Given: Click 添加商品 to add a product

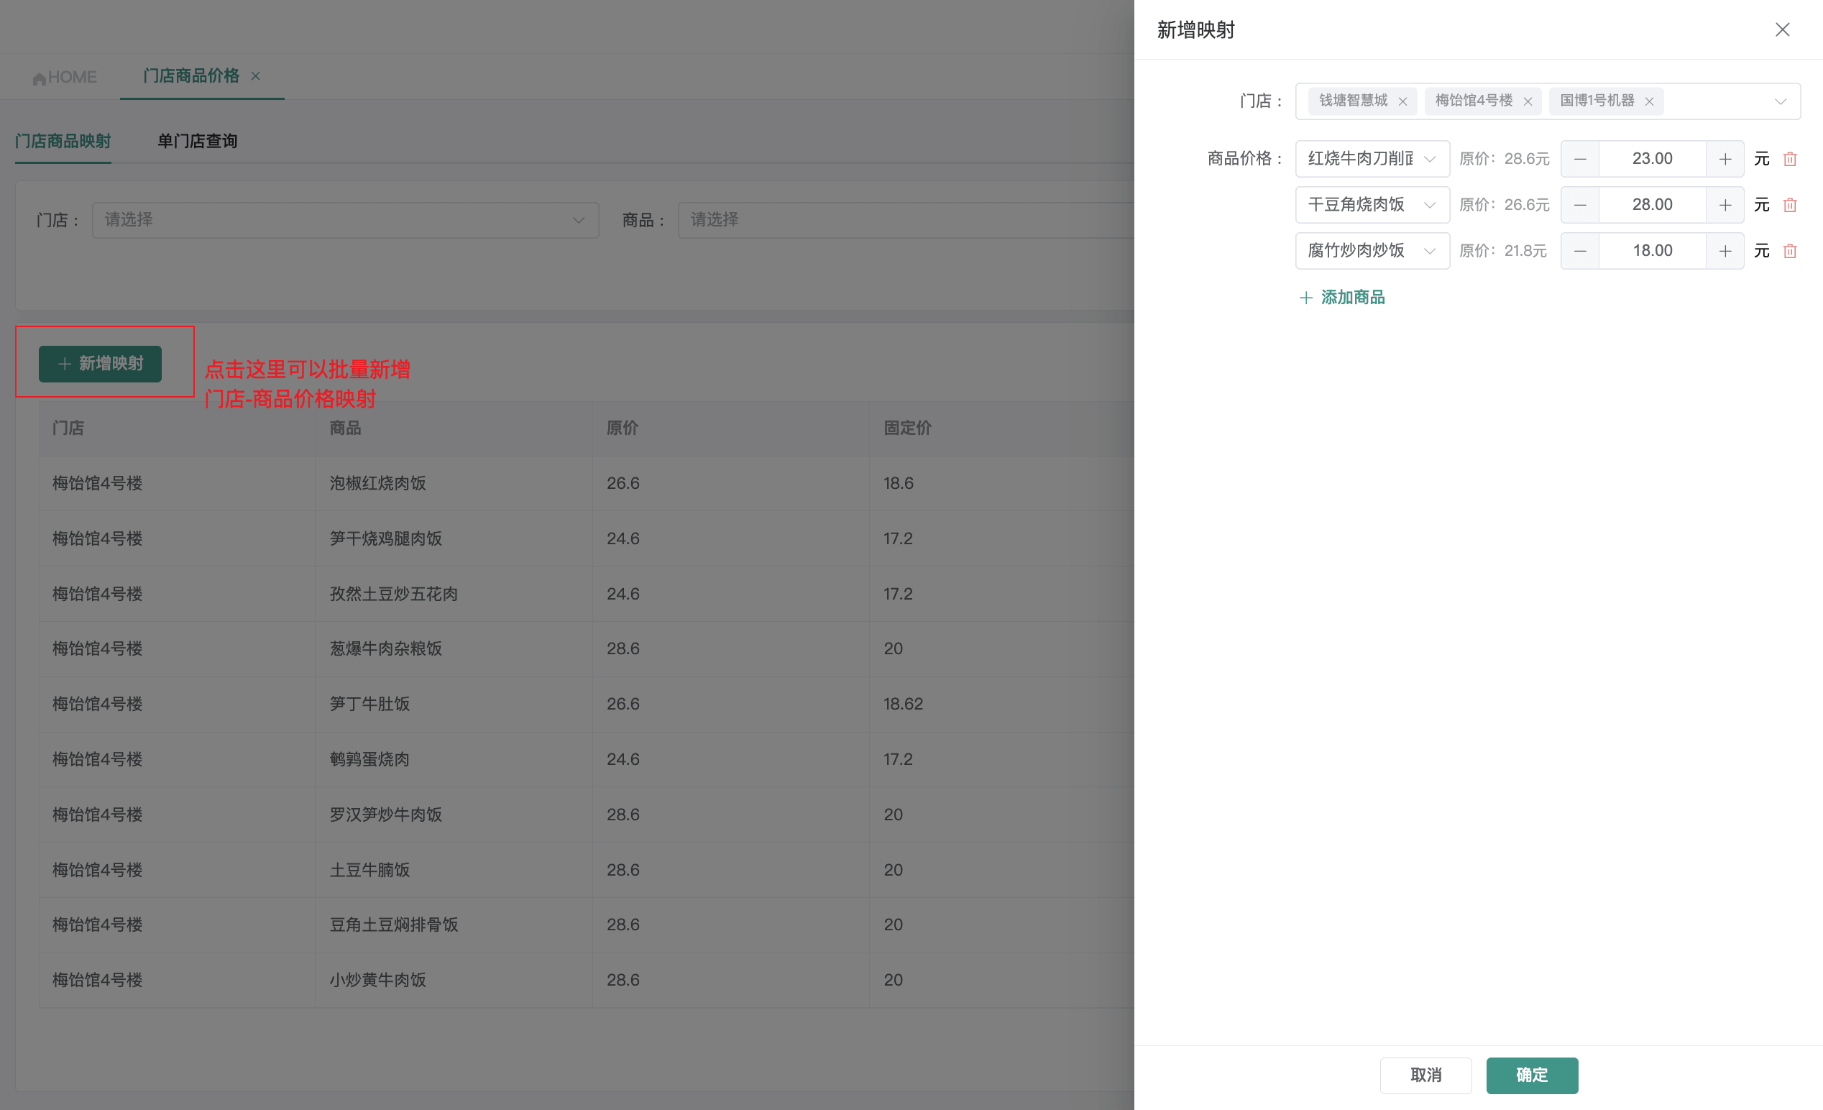Looking at the screenshot, I should [1342, 297].
